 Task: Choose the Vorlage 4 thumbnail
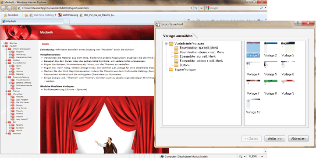pos(253,68)
